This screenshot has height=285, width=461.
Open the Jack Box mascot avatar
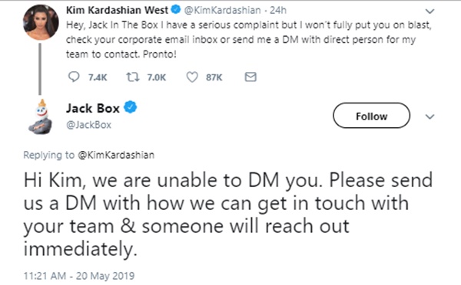pyautogui.click(x=41, y=117)
